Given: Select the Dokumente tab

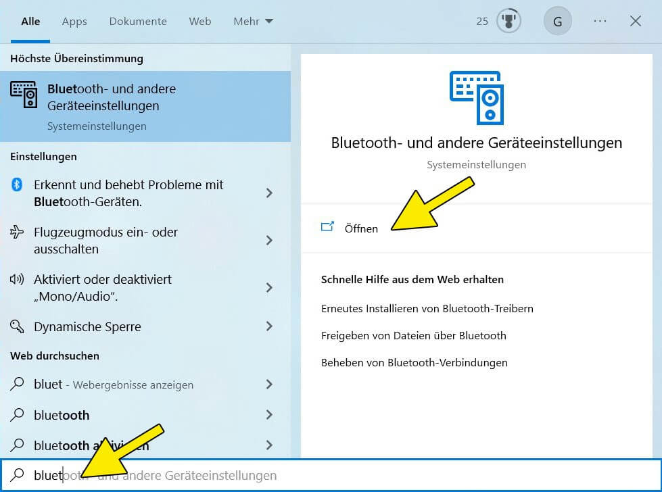Looking at the screenshot, I should (x=138, y=21).
